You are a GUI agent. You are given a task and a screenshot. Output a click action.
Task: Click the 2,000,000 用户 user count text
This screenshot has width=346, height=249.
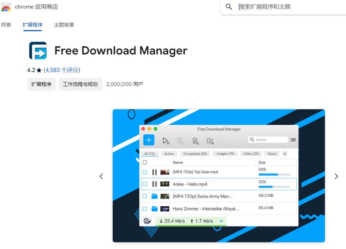tap(125, 84)
